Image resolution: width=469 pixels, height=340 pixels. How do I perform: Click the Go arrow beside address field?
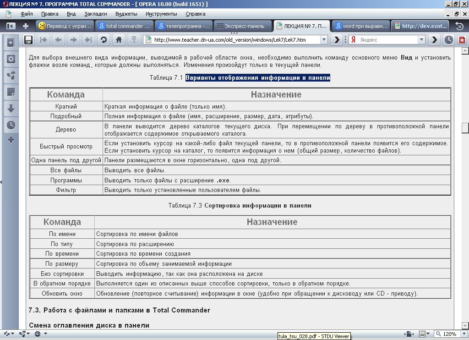pyautogui.click(x=337, y=40)
